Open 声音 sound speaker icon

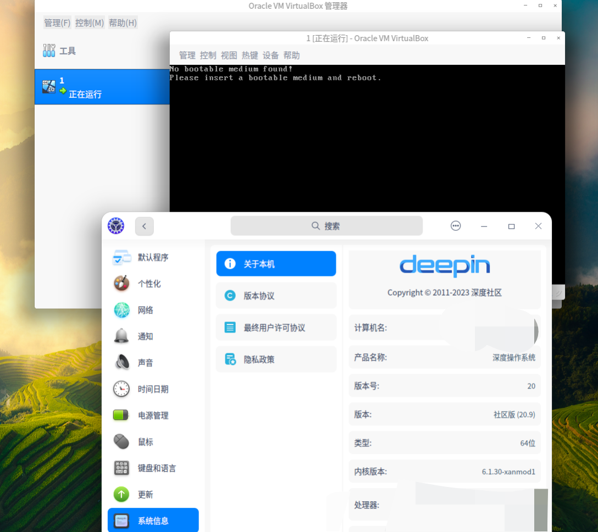click(x=122, y=362)
